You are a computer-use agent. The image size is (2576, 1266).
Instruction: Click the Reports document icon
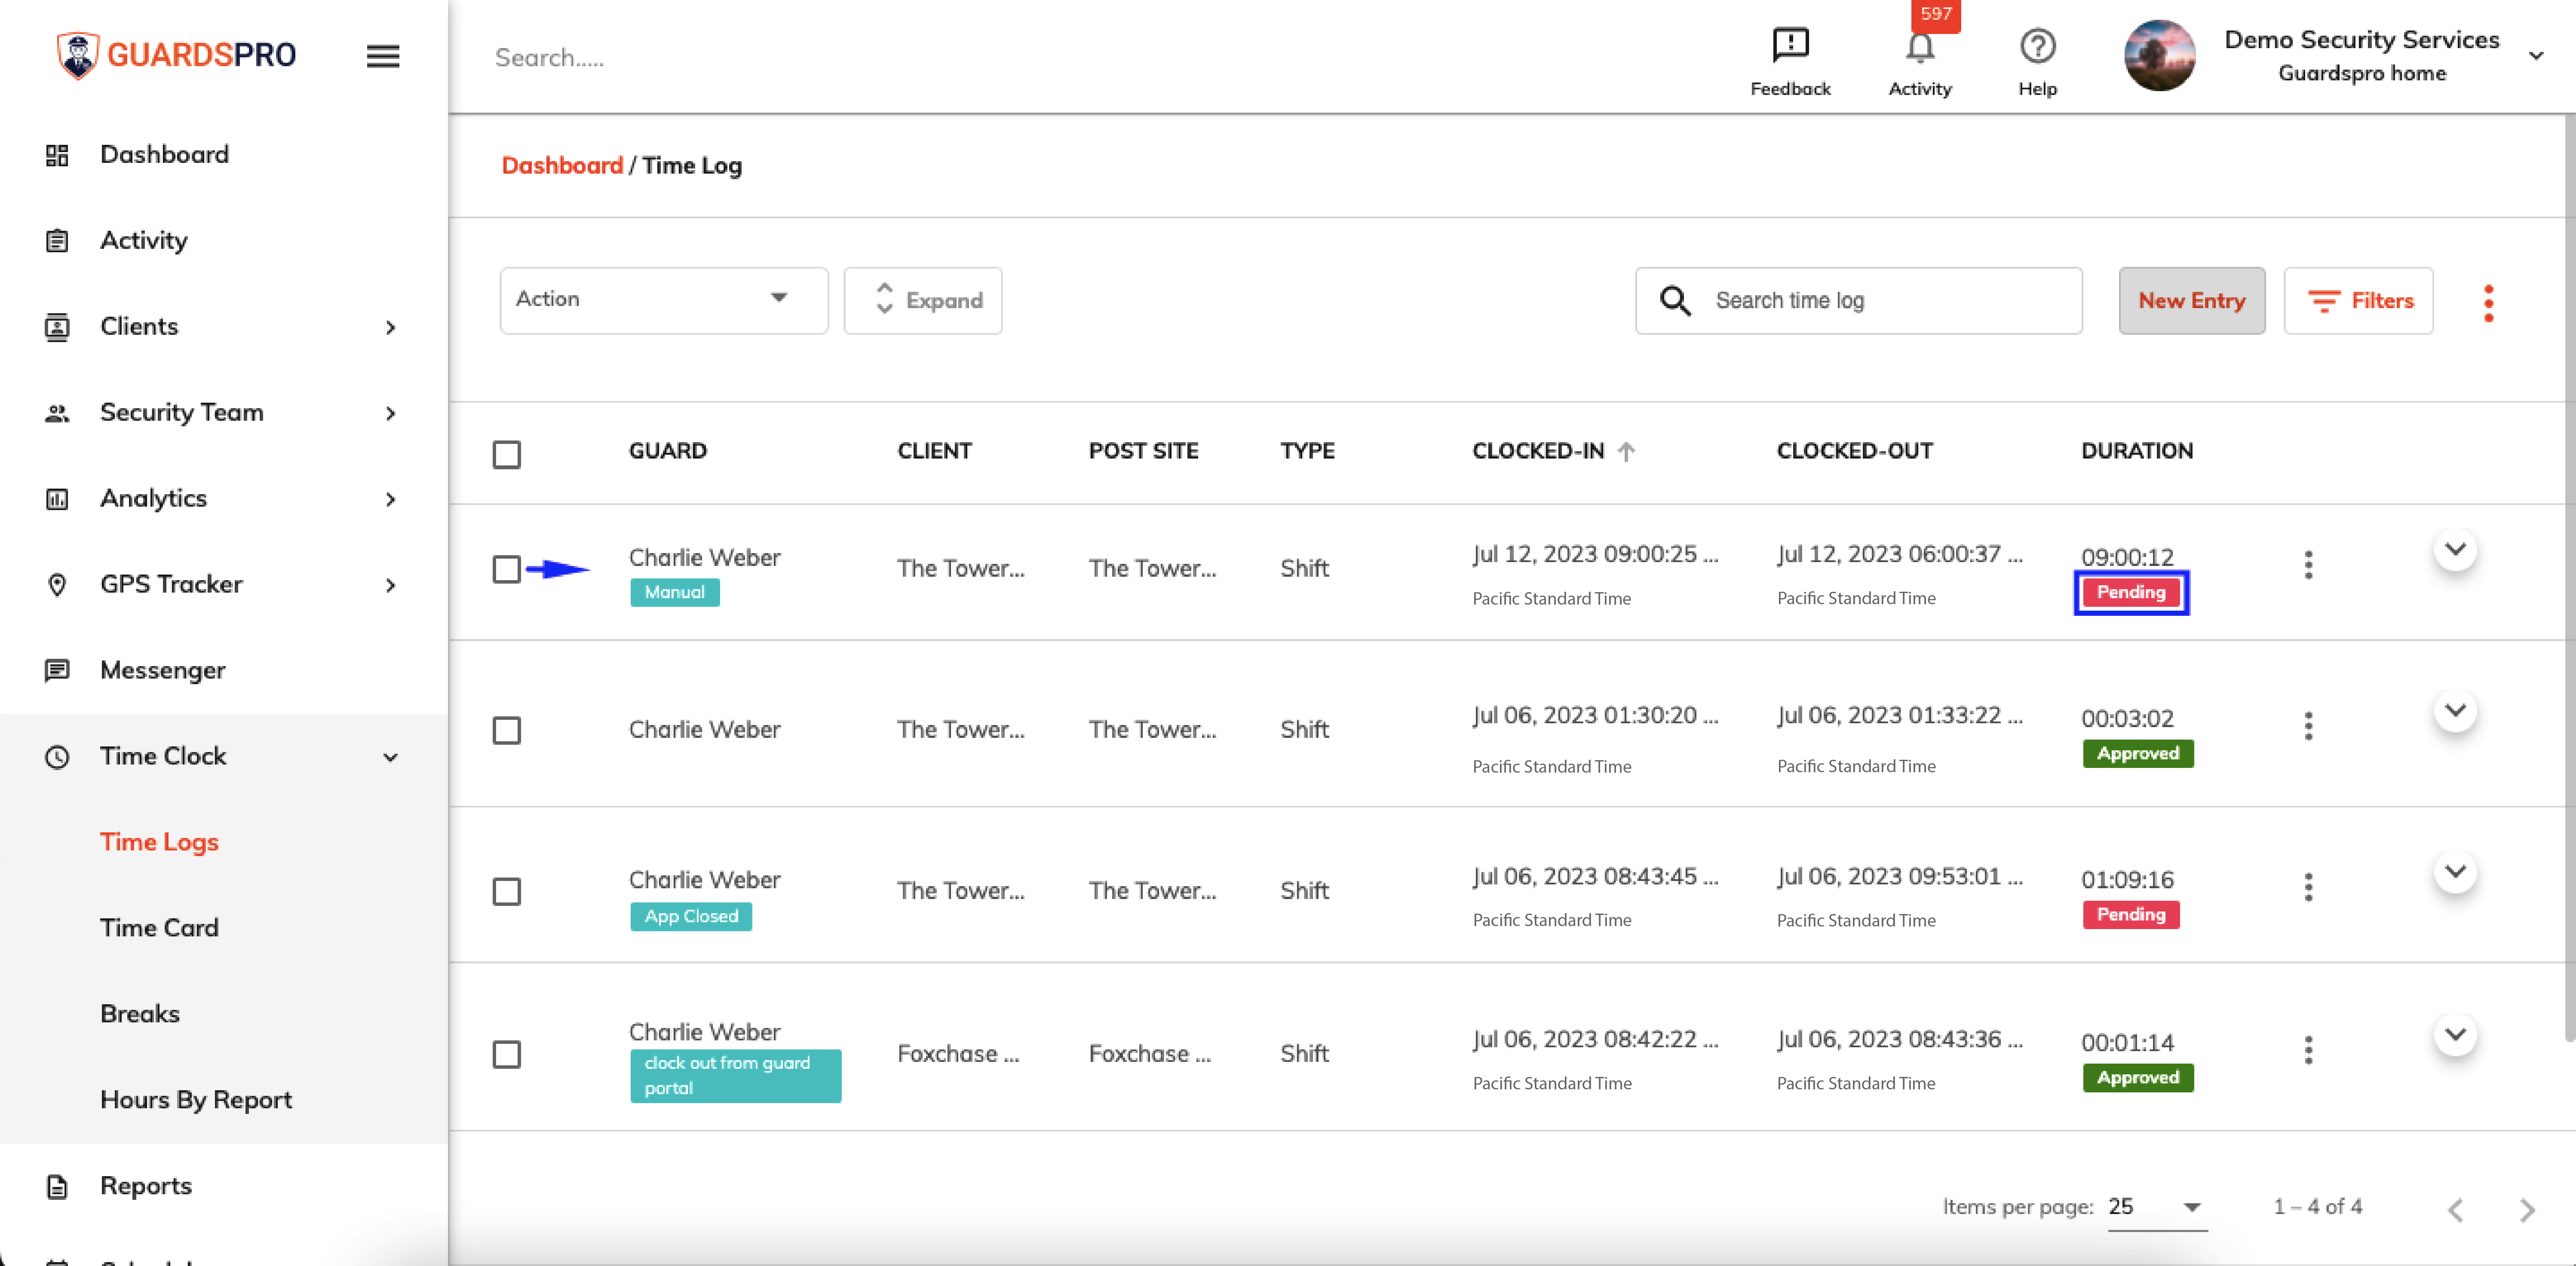click(x=57, y=1186)
